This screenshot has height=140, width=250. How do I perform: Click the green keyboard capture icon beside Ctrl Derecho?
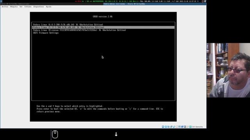click(x=190, y=127)
